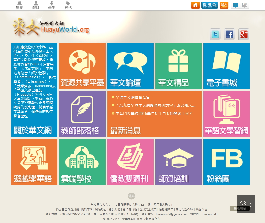Click the 登入 LOGIN button
This screenshot has height=223, width=265.
click(x=224, y=5)
